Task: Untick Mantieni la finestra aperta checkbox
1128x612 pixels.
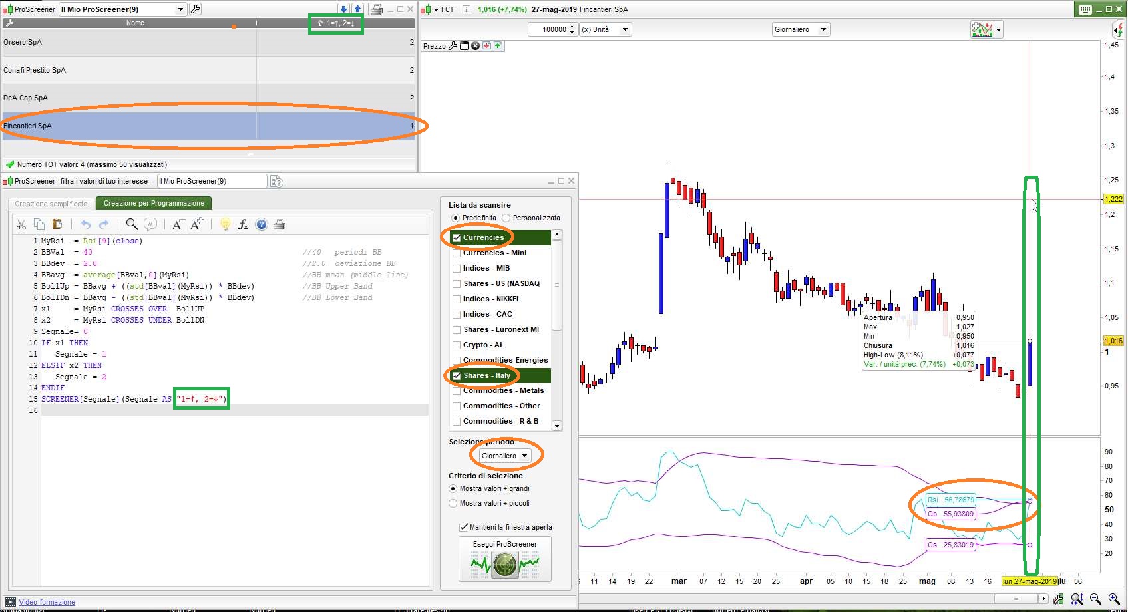Action: (464, 527)
